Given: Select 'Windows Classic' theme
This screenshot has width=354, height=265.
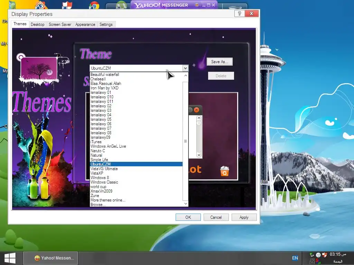Looking at the screenshot, I should [136, 182].
